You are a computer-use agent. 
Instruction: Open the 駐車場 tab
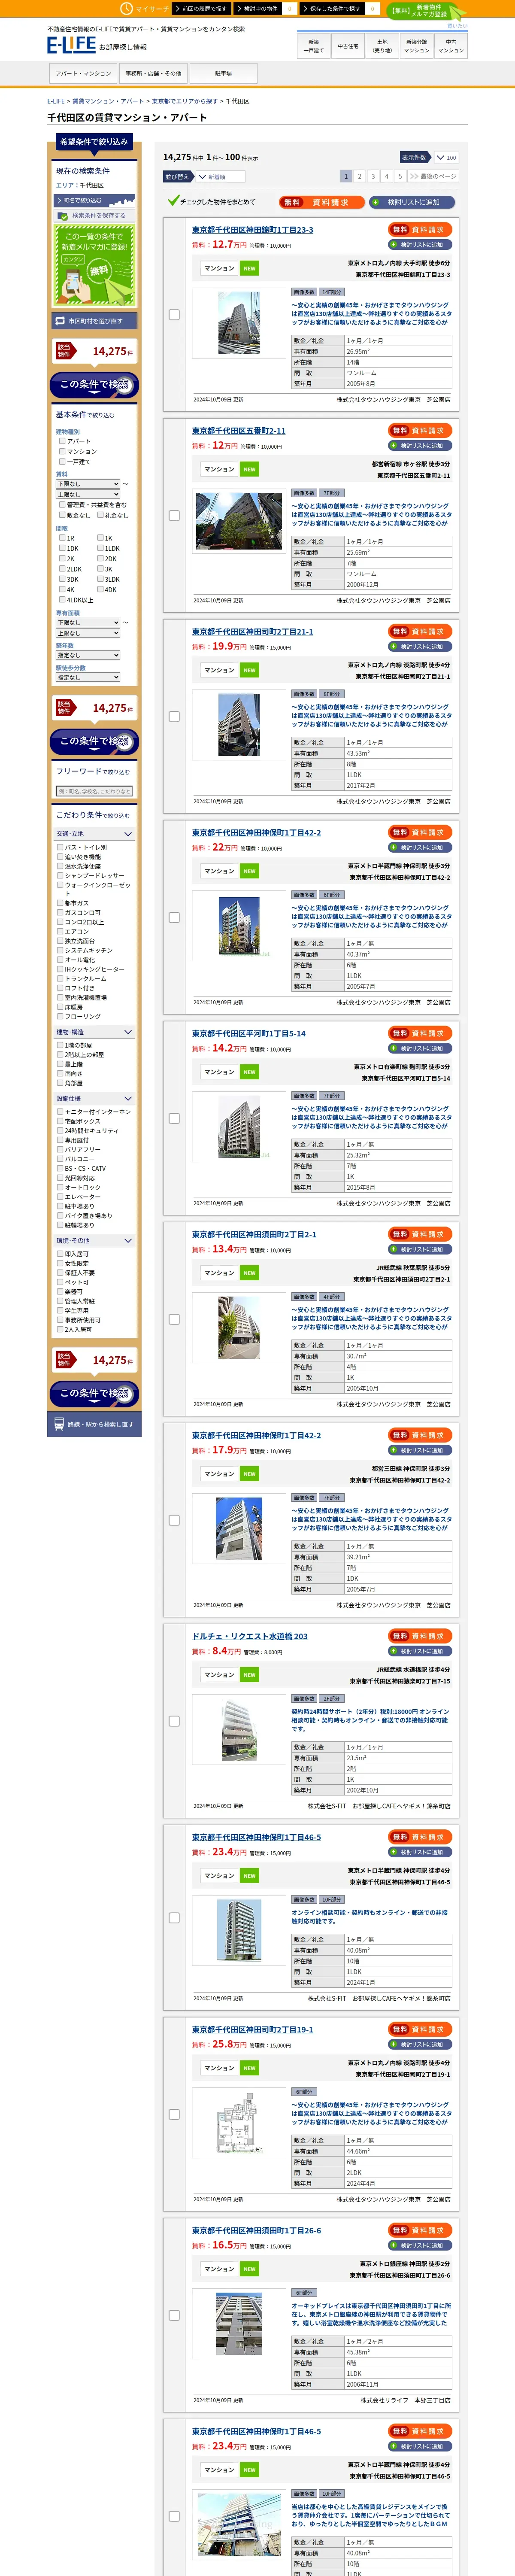click(223, 73)
